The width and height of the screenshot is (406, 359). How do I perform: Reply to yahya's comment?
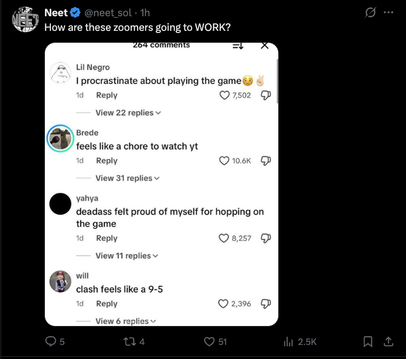[x=107, y=238]
